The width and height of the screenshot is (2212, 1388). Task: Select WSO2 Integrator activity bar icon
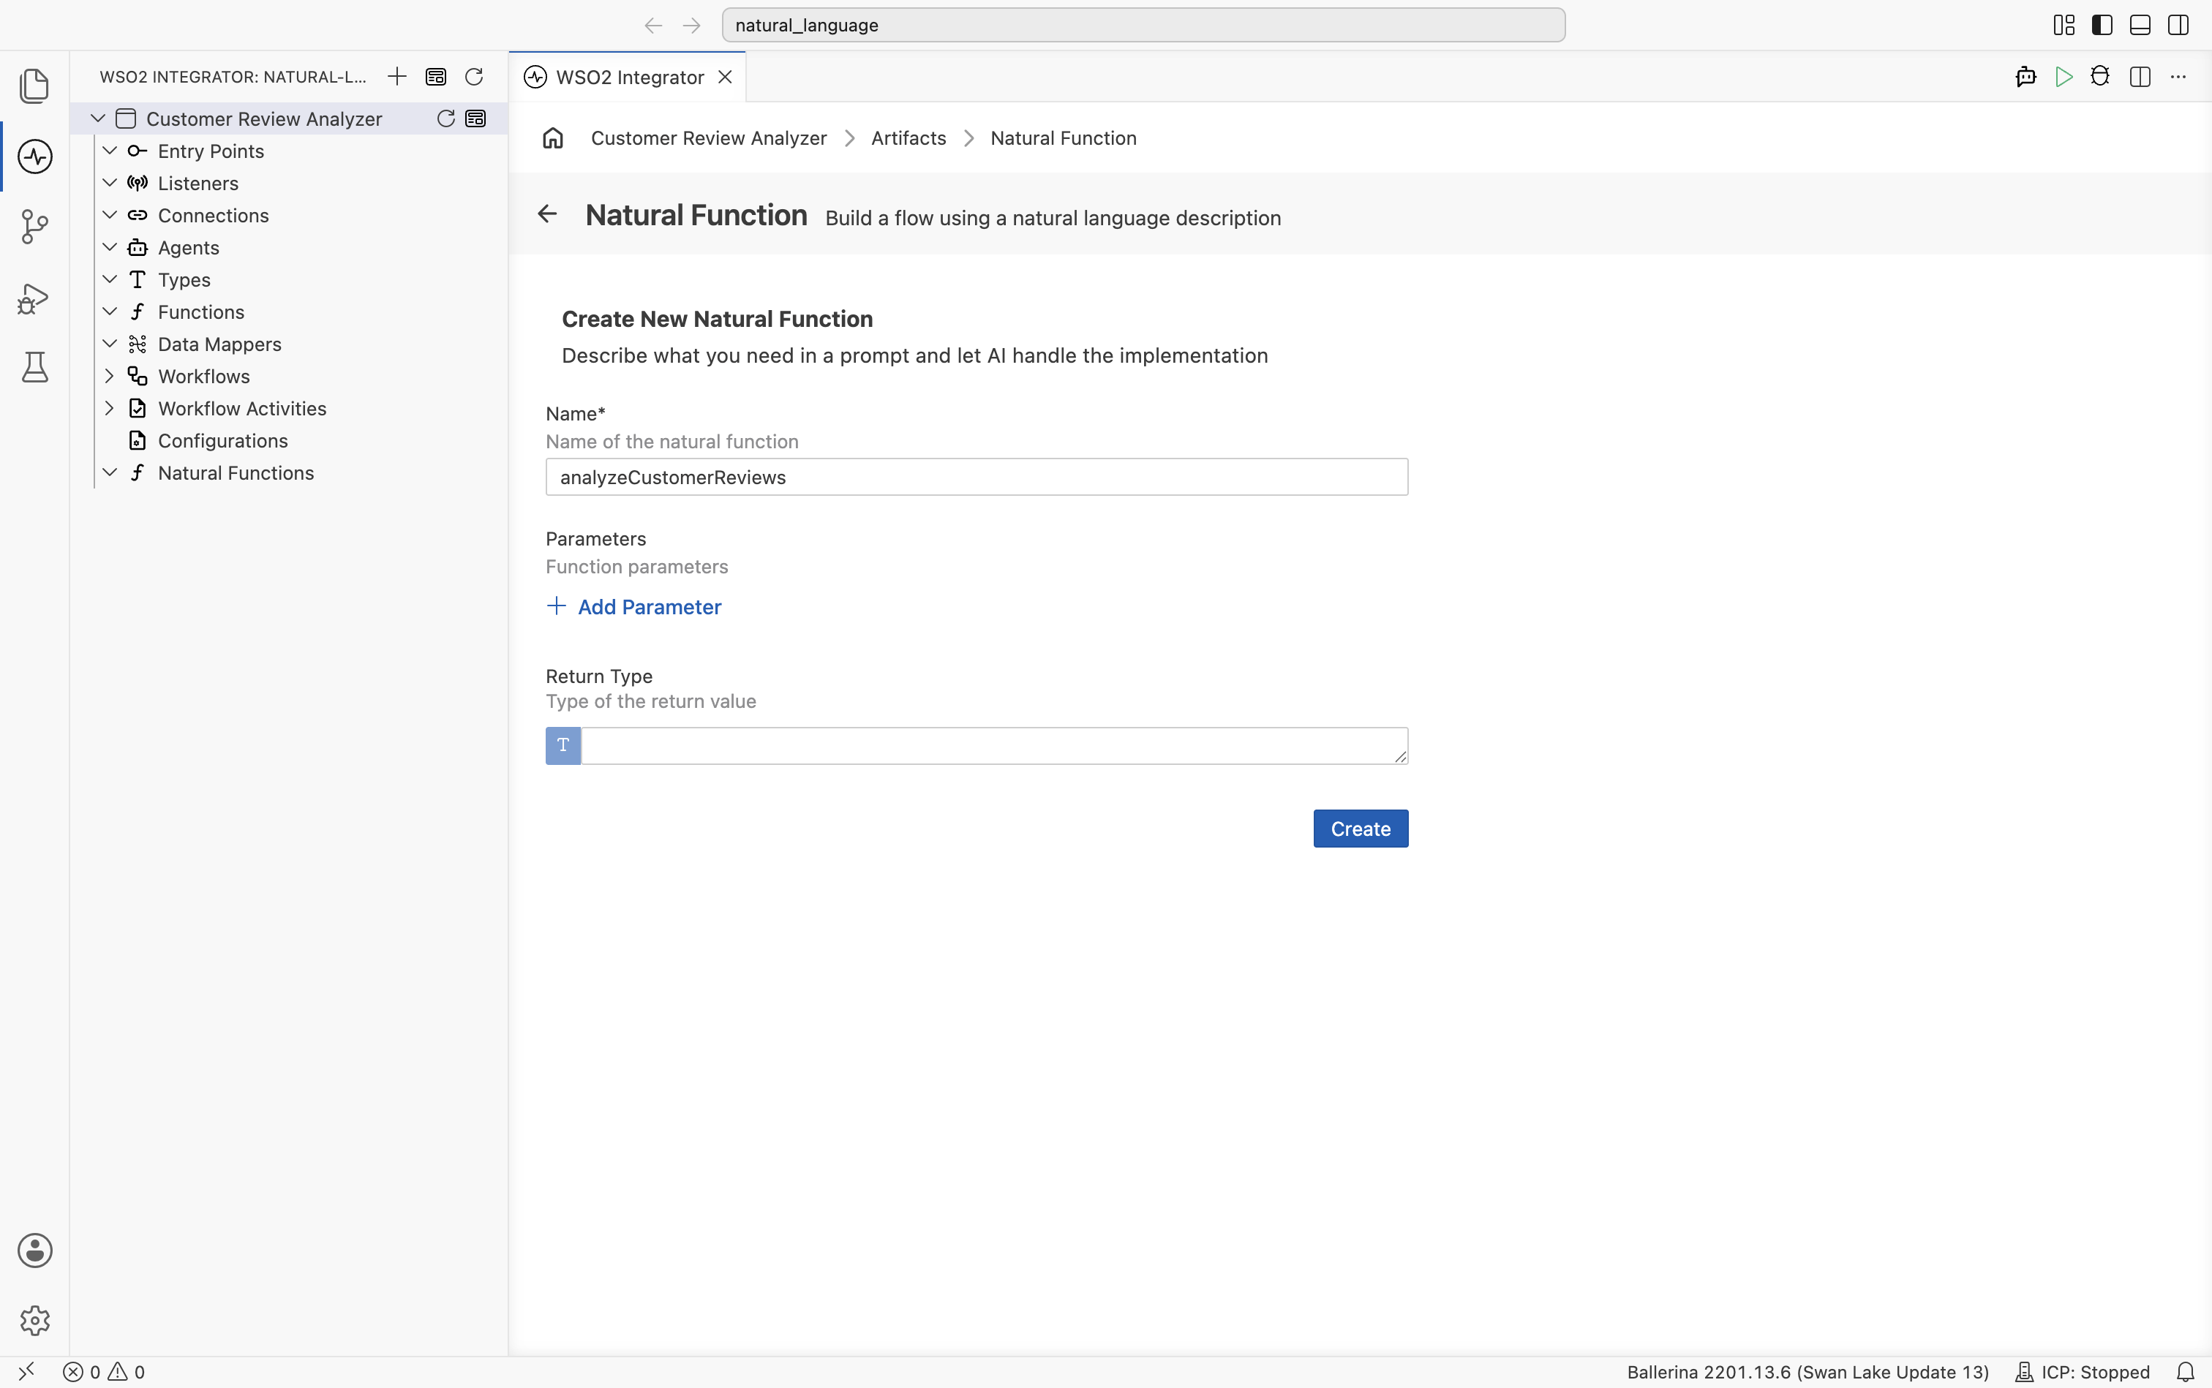[34, 157]
